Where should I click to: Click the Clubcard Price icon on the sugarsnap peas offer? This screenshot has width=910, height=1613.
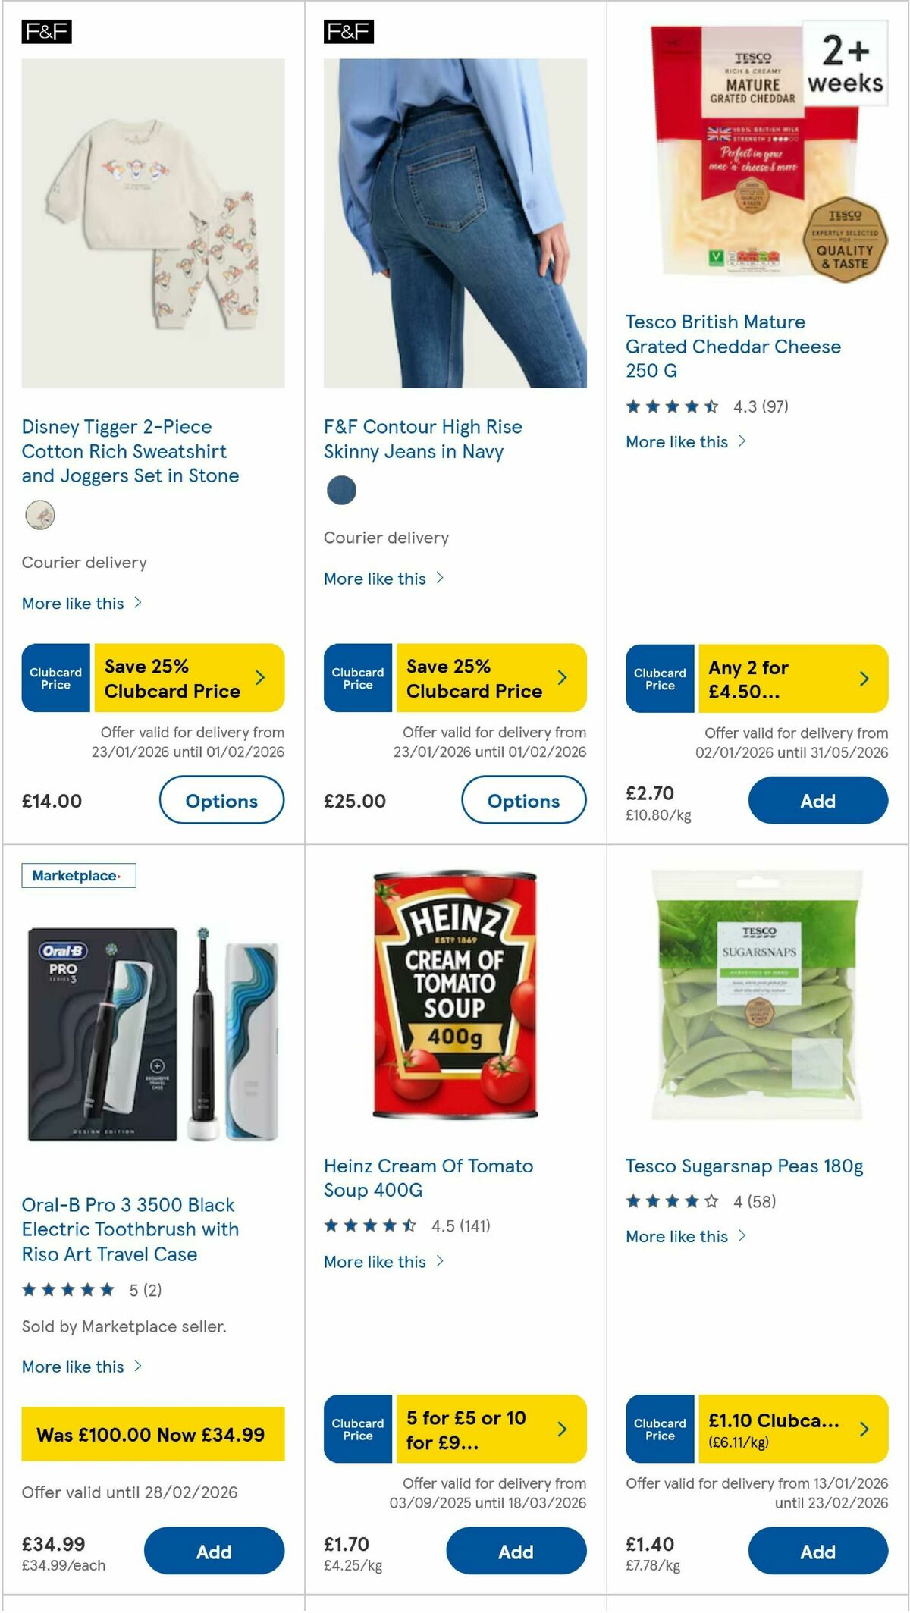pyautogui.click(x=659, y=1429)
